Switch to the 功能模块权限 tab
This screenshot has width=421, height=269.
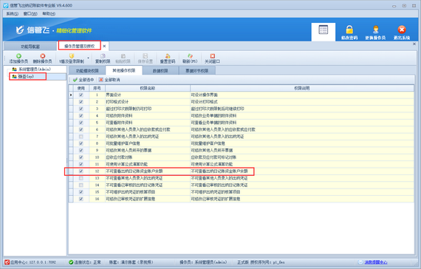tap(87, 71)
